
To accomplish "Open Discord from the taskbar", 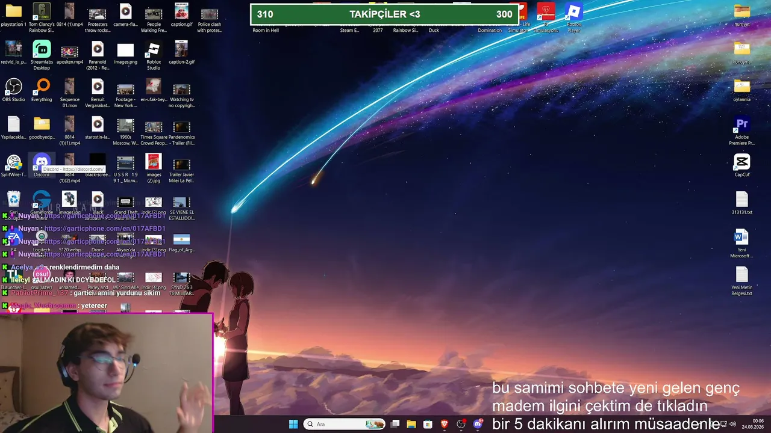I will point(478,424).
